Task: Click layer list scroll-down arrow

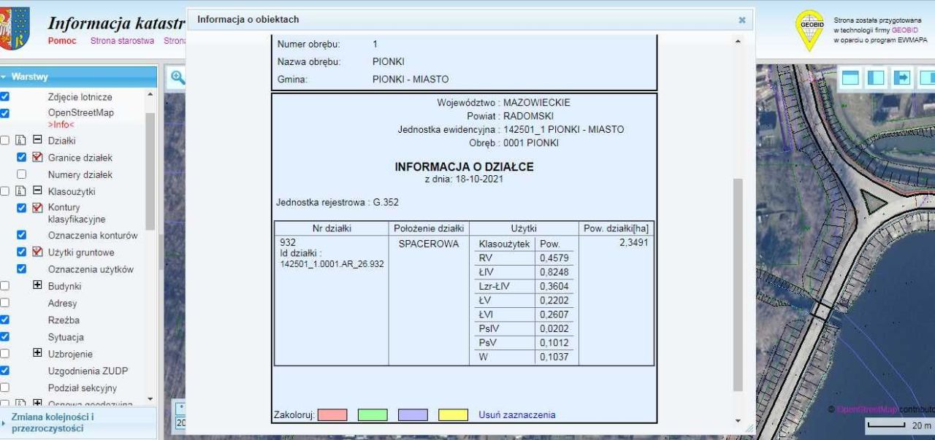Action: [151, 400]
